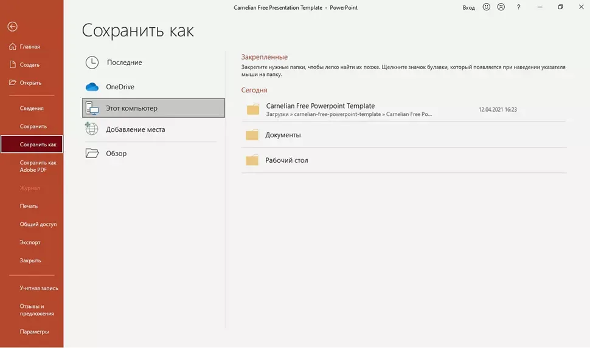Click the sad face feedback icon
The width and height of the screenshot is (590, 348).
tap(501, 7)
